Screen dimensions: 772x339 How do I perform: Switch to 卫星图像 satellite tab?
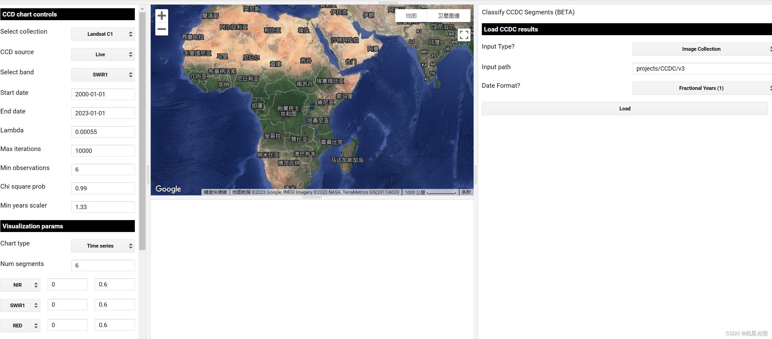pyautogui.click(x=449, y=16)
